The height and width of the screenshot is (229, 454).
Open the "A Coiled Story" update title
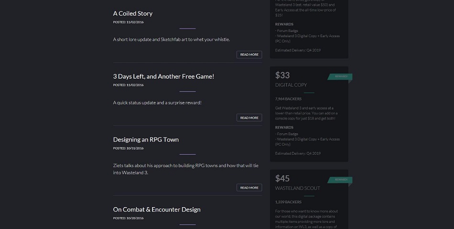pos(133,13)
